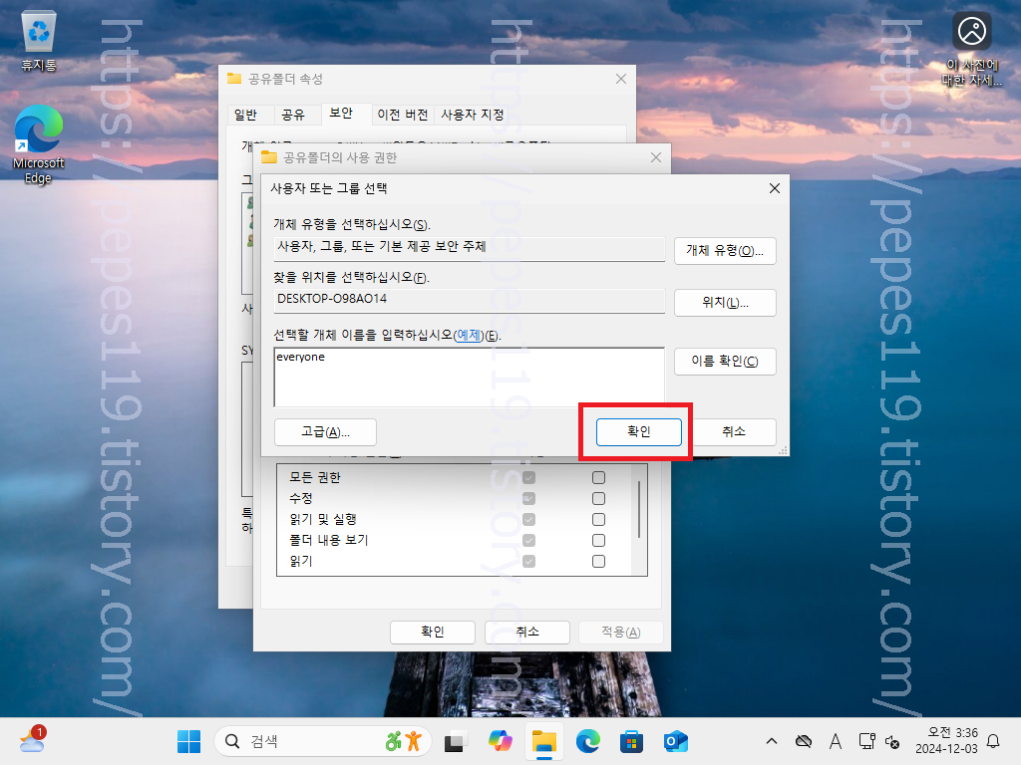Select the 폴더 내용 보기 permission row text
Image resolution: width=1021 pixels, height=765 pixels.
tap(329, 540)
